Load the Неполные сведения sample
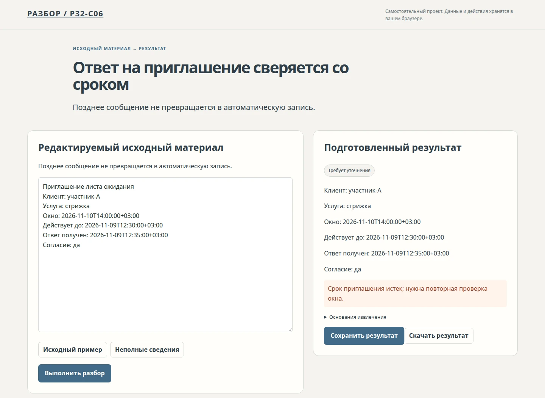This screenshot has height=398, width=545. (x=147, y=349)
